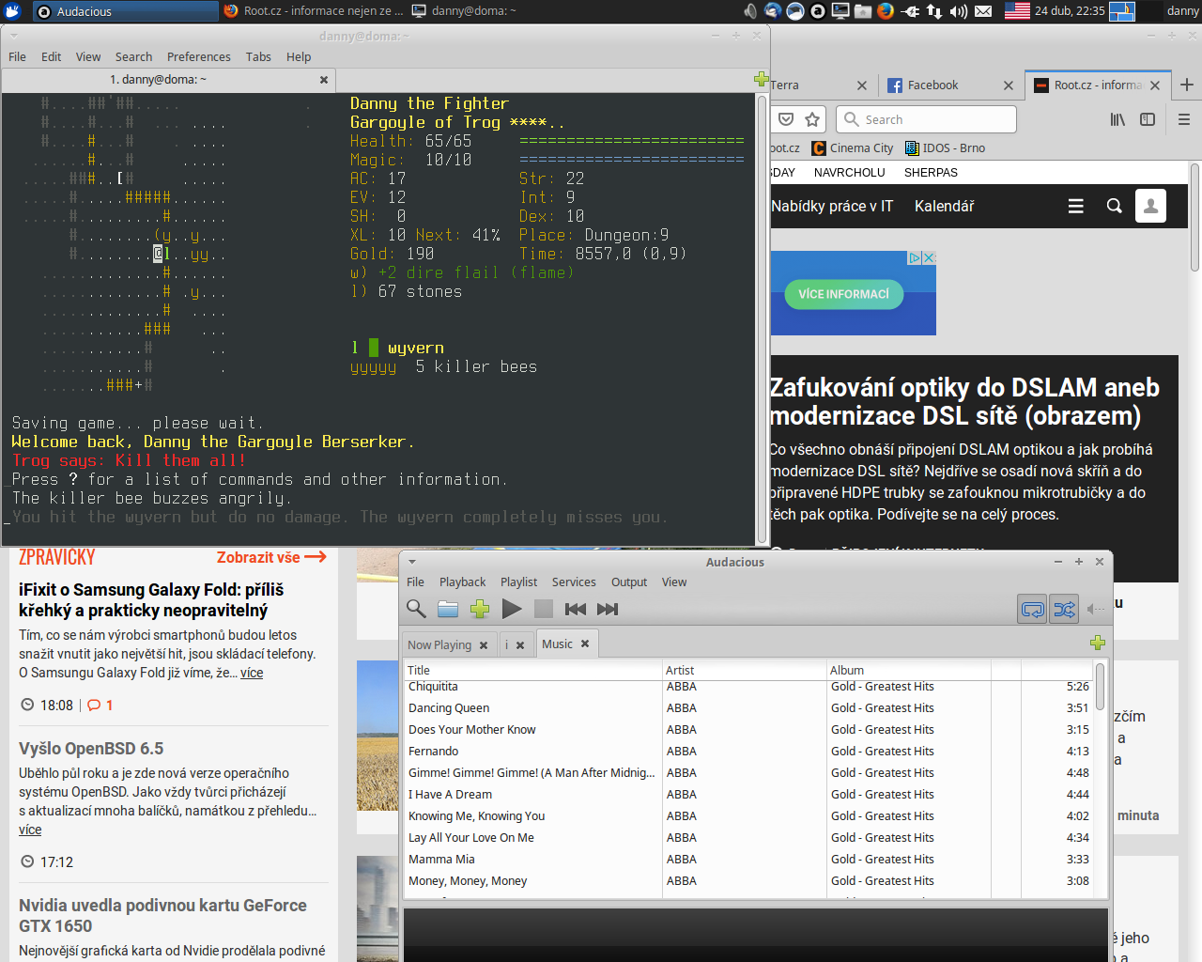Click the Root.cz user profile icon
Screen dimensions: 1202x962
[x=1150, y=206]
